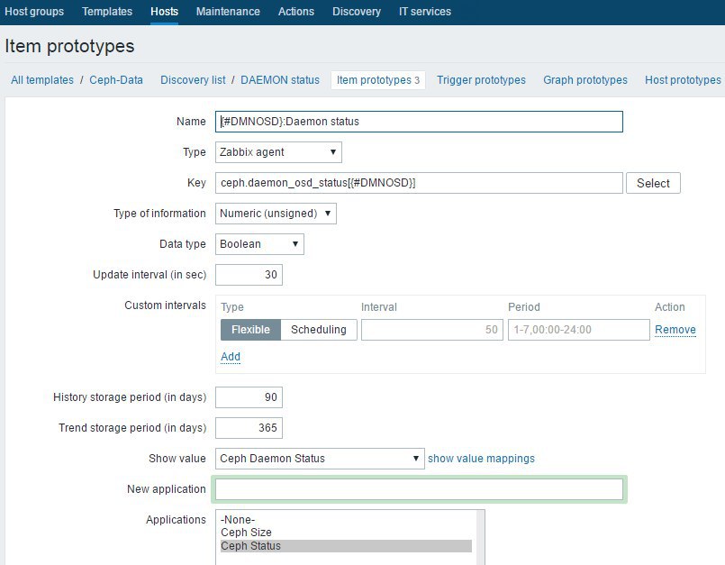The height and width of the screenshot is (565, 725).
Task: Expand Show value Ceph Daemon Status dropdown
Action: coord(320,459)
